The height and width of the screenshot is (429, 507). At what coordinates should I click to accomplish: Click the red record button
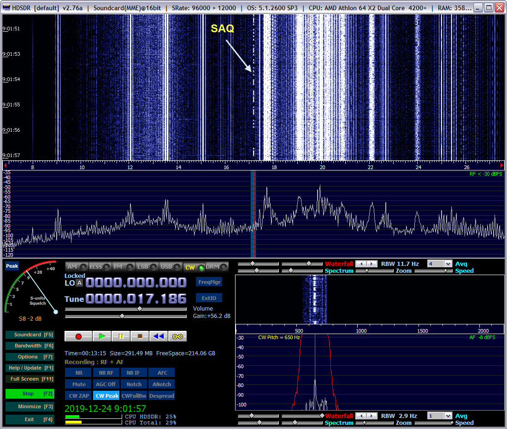click(78, 336)
